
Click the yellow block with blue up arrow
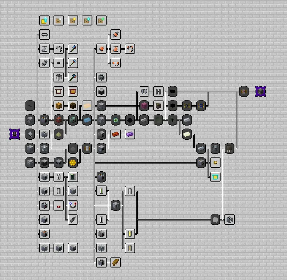[44, 20]
